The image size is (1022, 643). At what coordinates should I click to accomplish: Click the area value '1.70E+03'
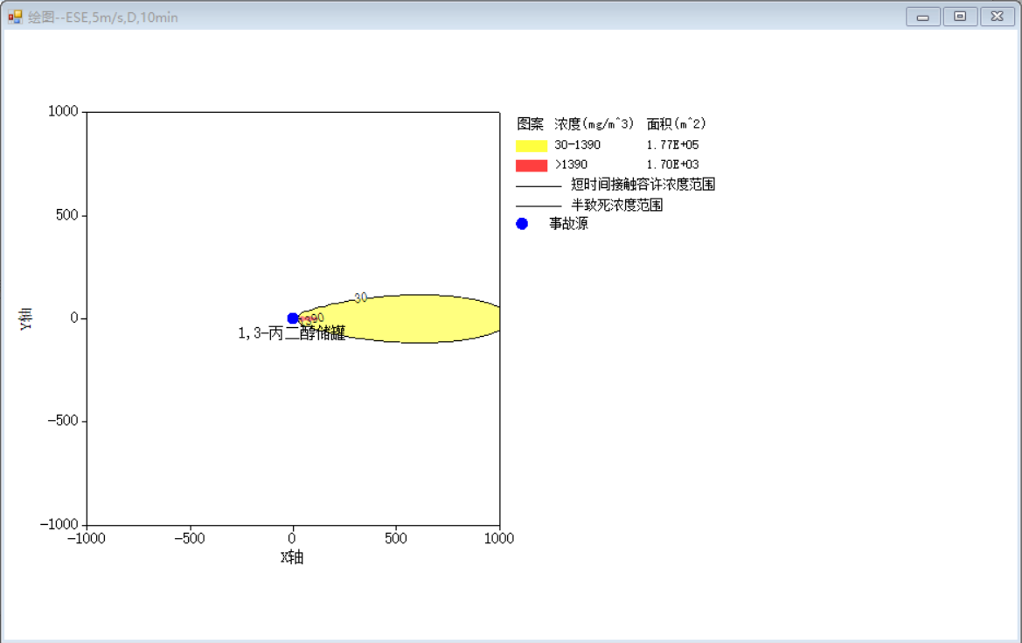click(672, 164)
